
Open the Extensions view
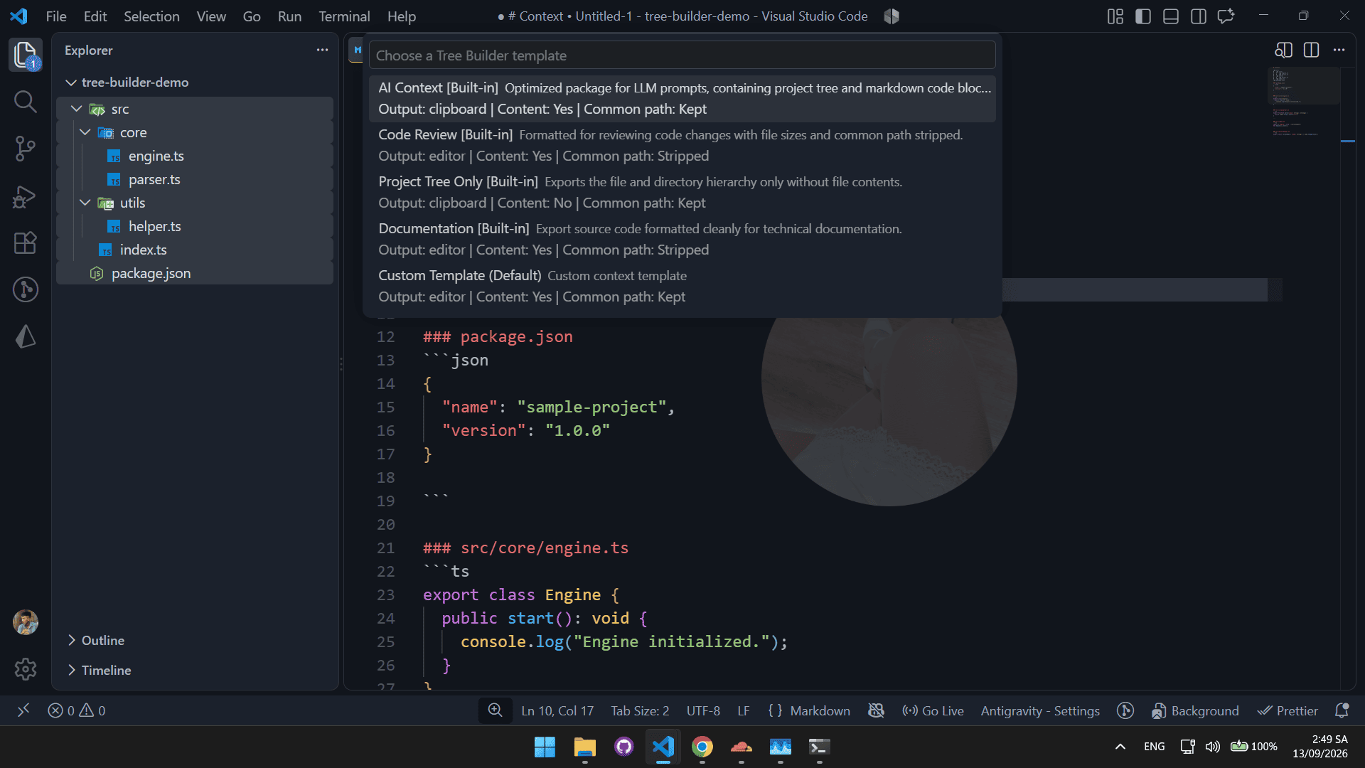[26, 243]
